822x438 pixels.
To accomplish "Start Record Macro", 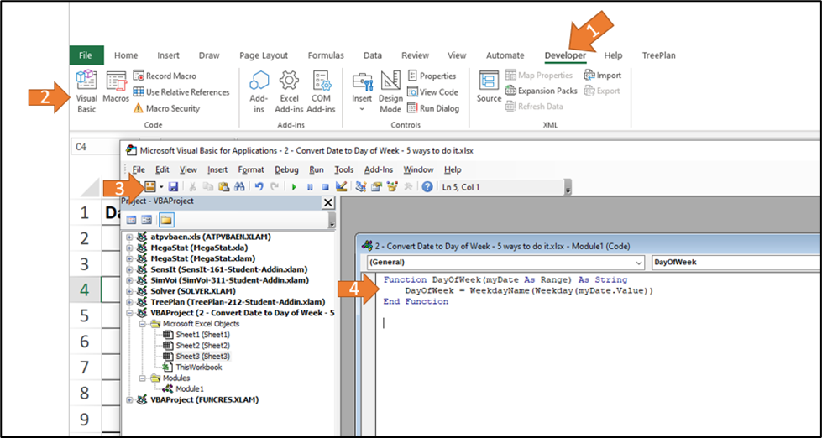I will click(165, 76).
